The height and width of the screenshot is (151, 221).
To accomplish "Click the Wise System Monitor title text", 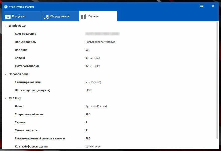I will pos(22,7).
